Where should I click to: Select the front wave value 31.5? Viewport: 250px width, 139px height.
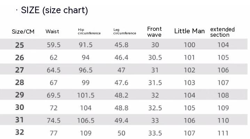click(x=155, y=82)
